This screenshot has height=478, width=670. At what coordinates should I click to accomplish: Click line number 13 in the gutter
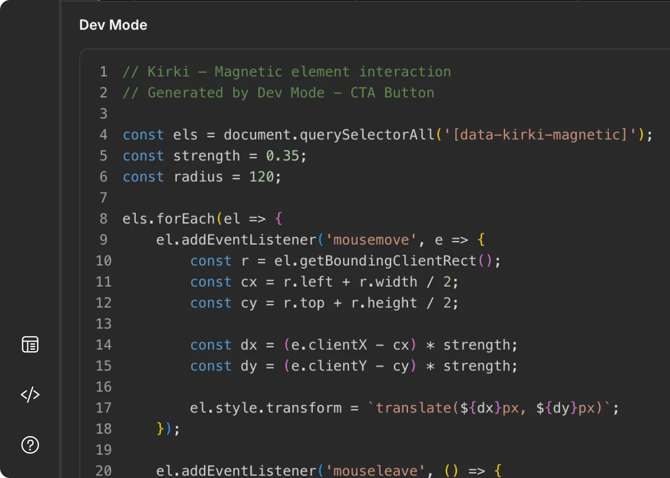click(104, 324)
